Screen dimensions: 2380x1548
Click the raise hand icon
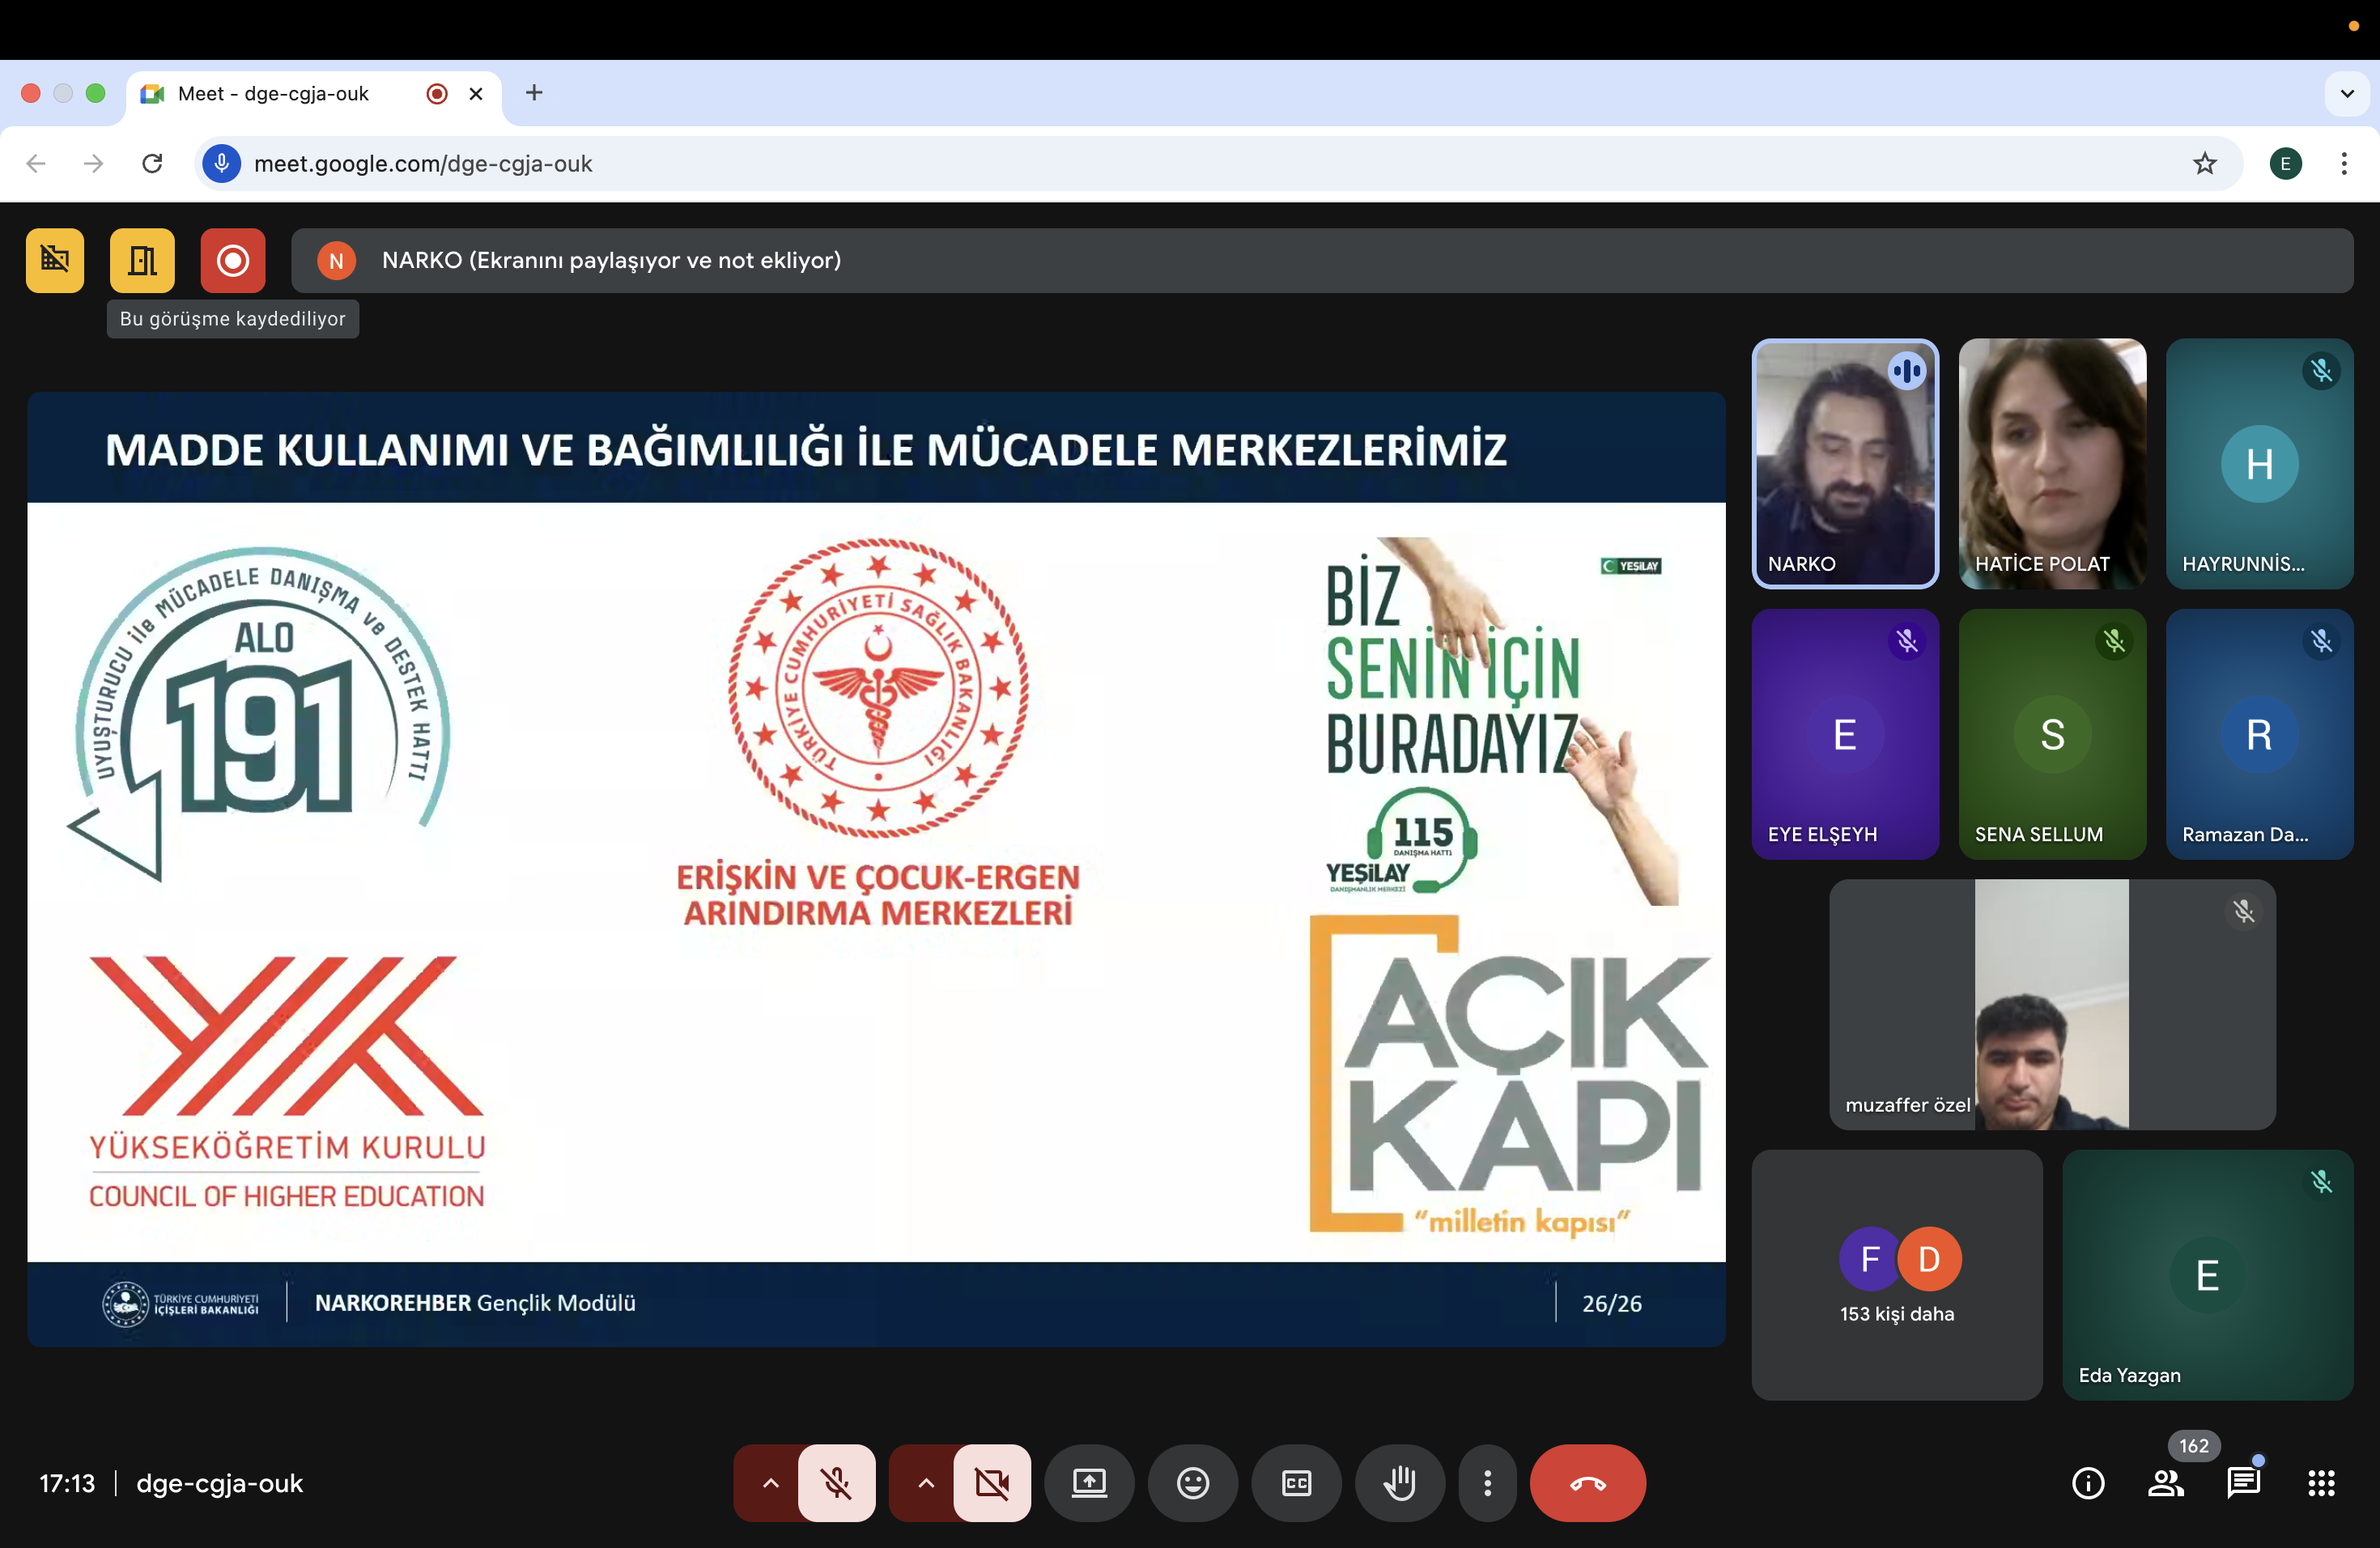[x=1399, y=1483]
